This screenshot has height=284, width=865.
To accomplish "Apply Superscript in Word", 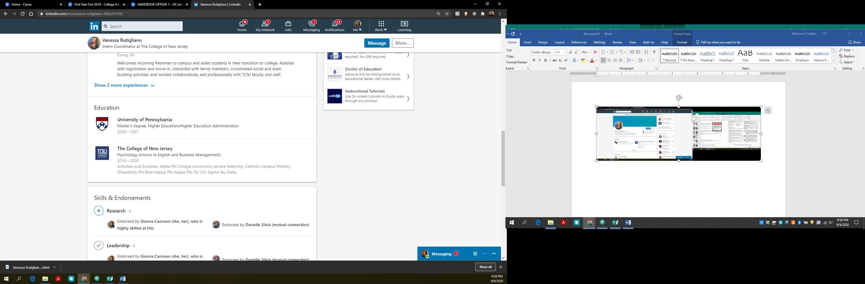I will coord(566,60).
